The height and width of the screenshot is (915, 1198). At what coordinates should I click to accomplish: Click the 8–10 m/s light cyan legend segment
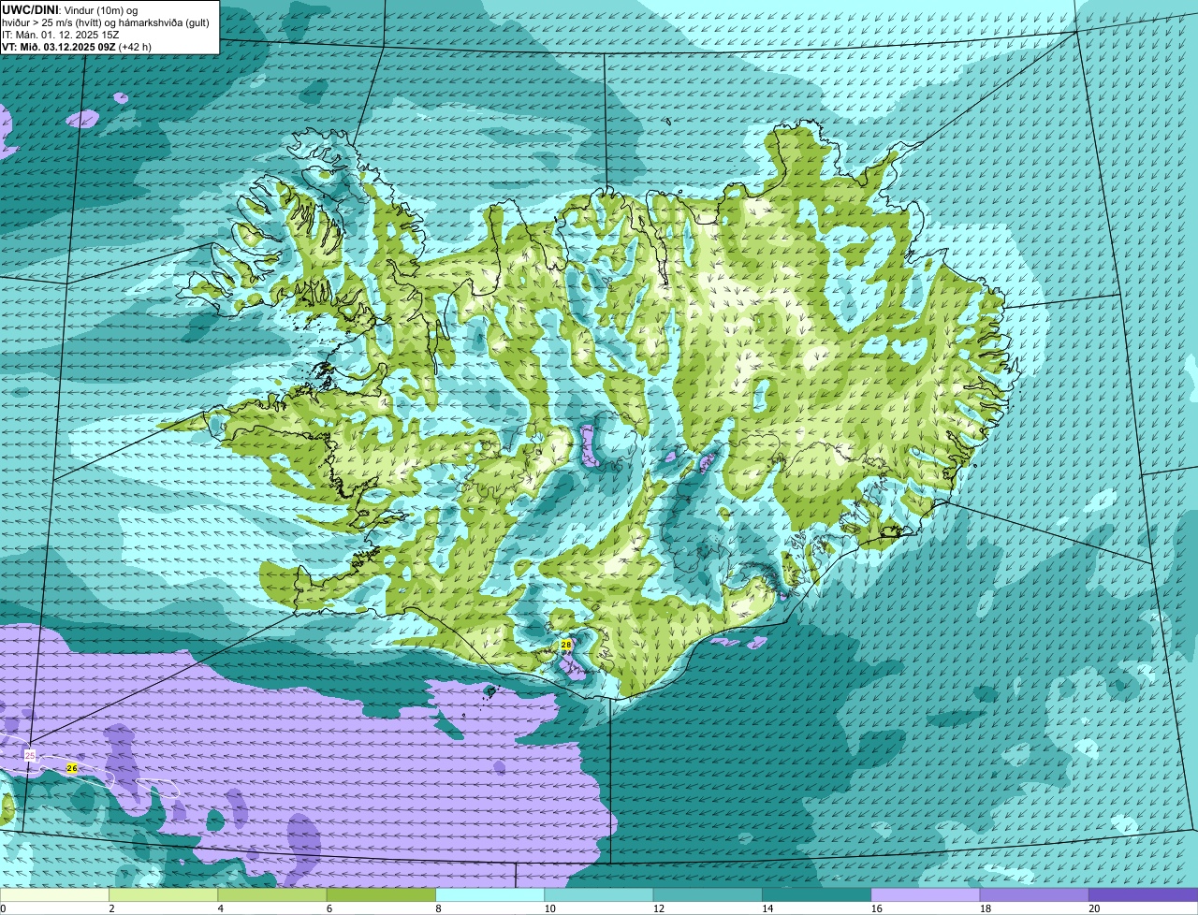click(490, 895)
